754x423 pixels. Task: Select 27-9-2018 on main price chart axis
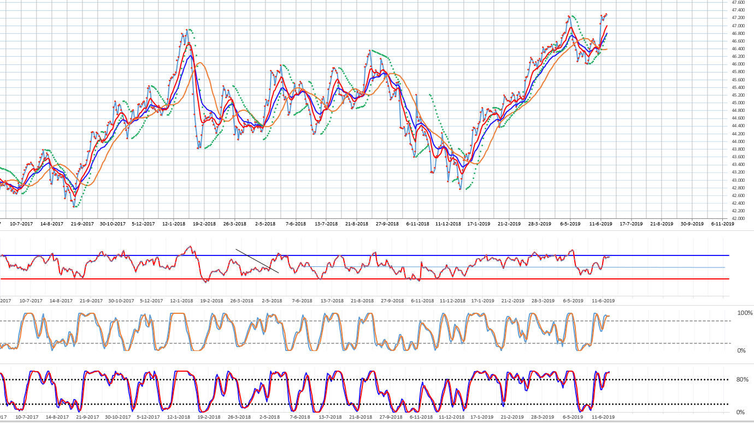[386, 224]
